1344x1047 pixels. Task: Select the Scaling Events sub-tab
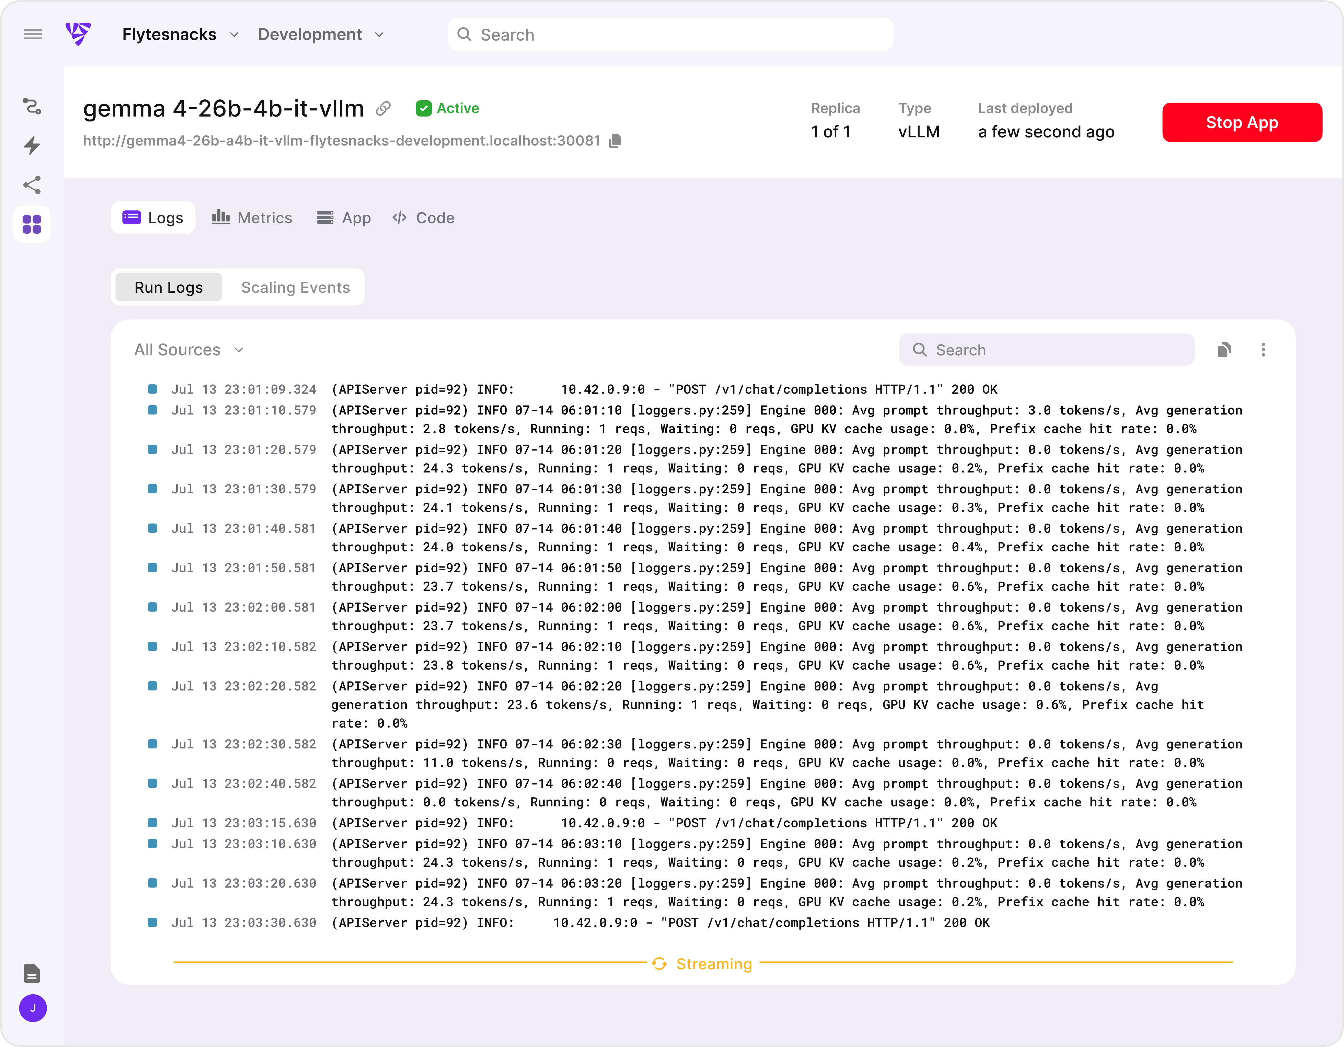click(295, 287)
